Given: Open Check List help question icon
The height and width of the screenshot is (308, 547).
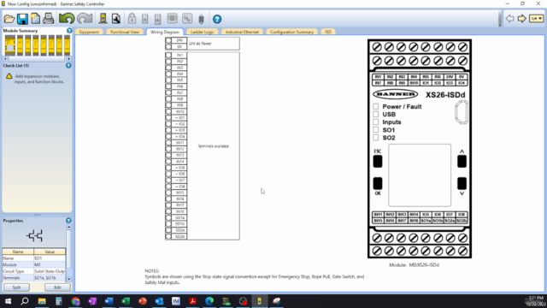Looking at the screenshot, I should coord(68,66).
